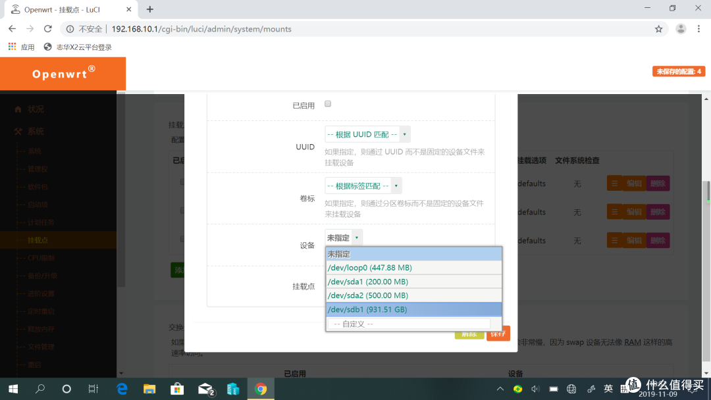
Task: Show hidden tray icons chevron
Action: pos(500,389)
